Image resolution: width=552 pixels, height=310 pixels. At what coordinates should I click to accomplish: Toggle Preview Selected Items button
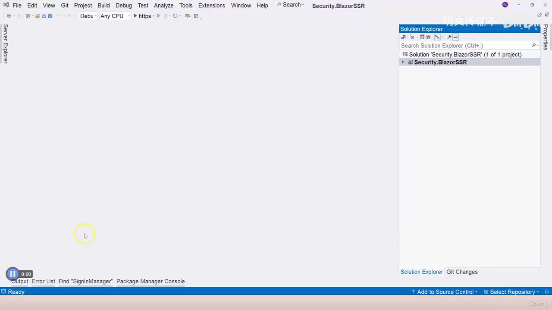pos(455,37)
